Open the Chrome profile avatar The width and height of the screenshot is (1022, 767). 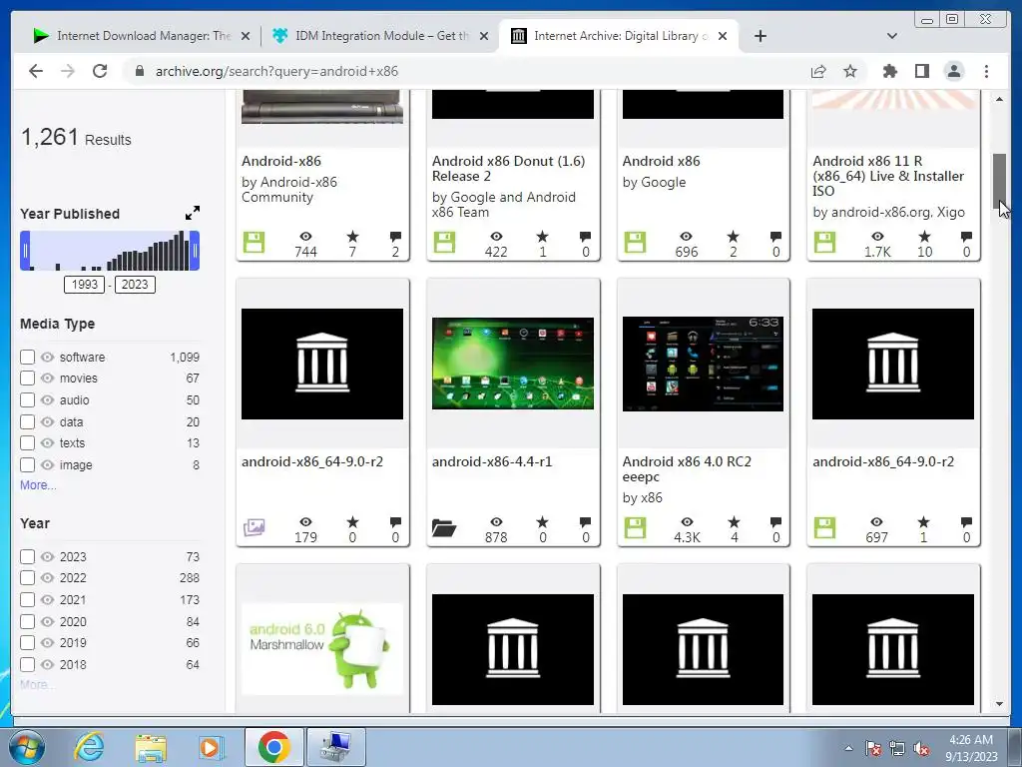tap(953, 71)
